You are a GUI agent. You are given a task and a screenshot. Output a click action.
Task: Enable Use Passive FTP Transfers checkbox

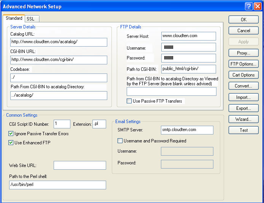pos(130,101)
